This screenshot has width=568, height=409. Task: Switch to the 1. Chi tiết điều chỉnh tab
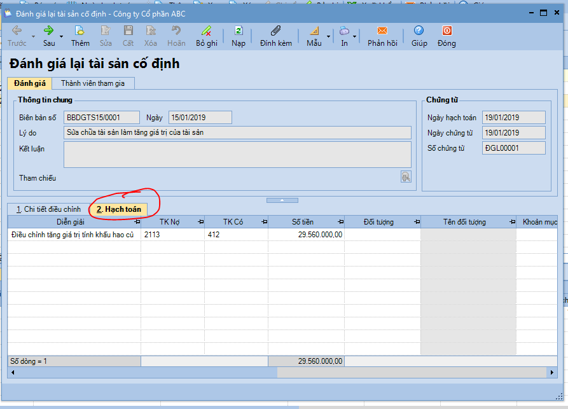click(48, 209)
